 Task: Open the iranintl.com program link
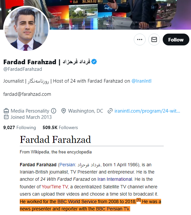tap(147, 111)
